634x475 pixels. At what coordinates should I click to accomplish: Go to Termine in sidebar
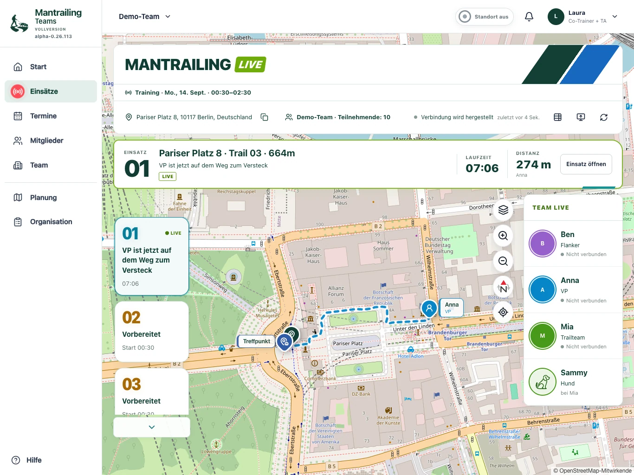51,116
